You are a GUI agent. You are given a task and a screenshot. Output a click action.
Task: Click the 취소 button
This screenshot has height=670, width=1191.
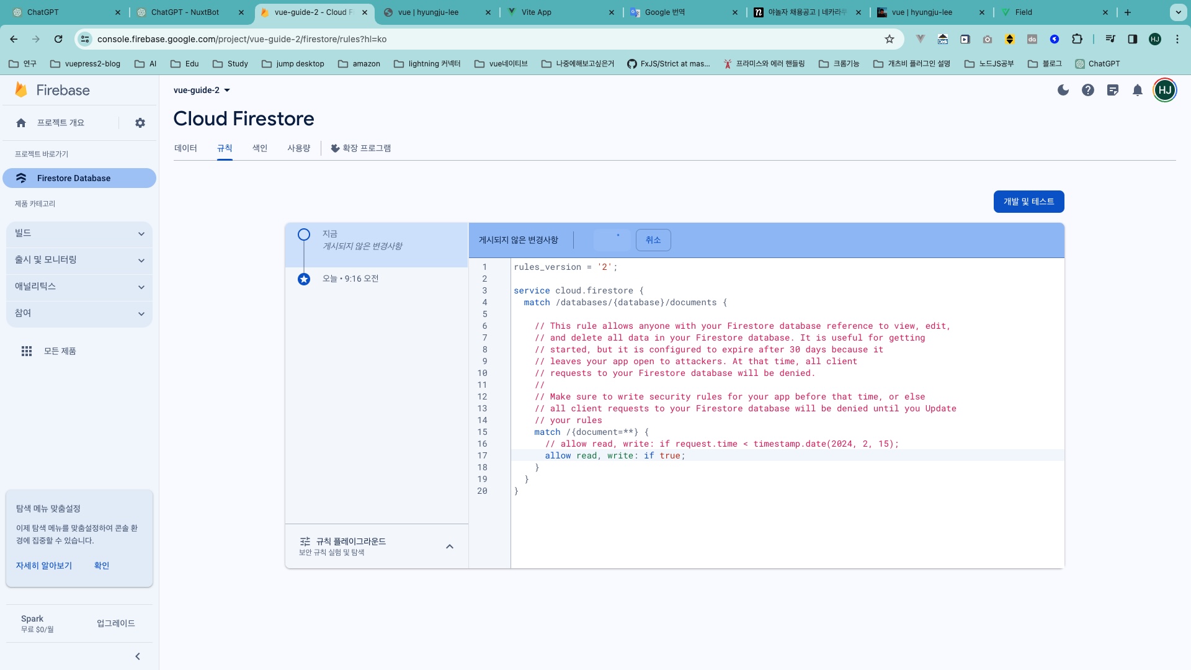(x=653, y=240)
